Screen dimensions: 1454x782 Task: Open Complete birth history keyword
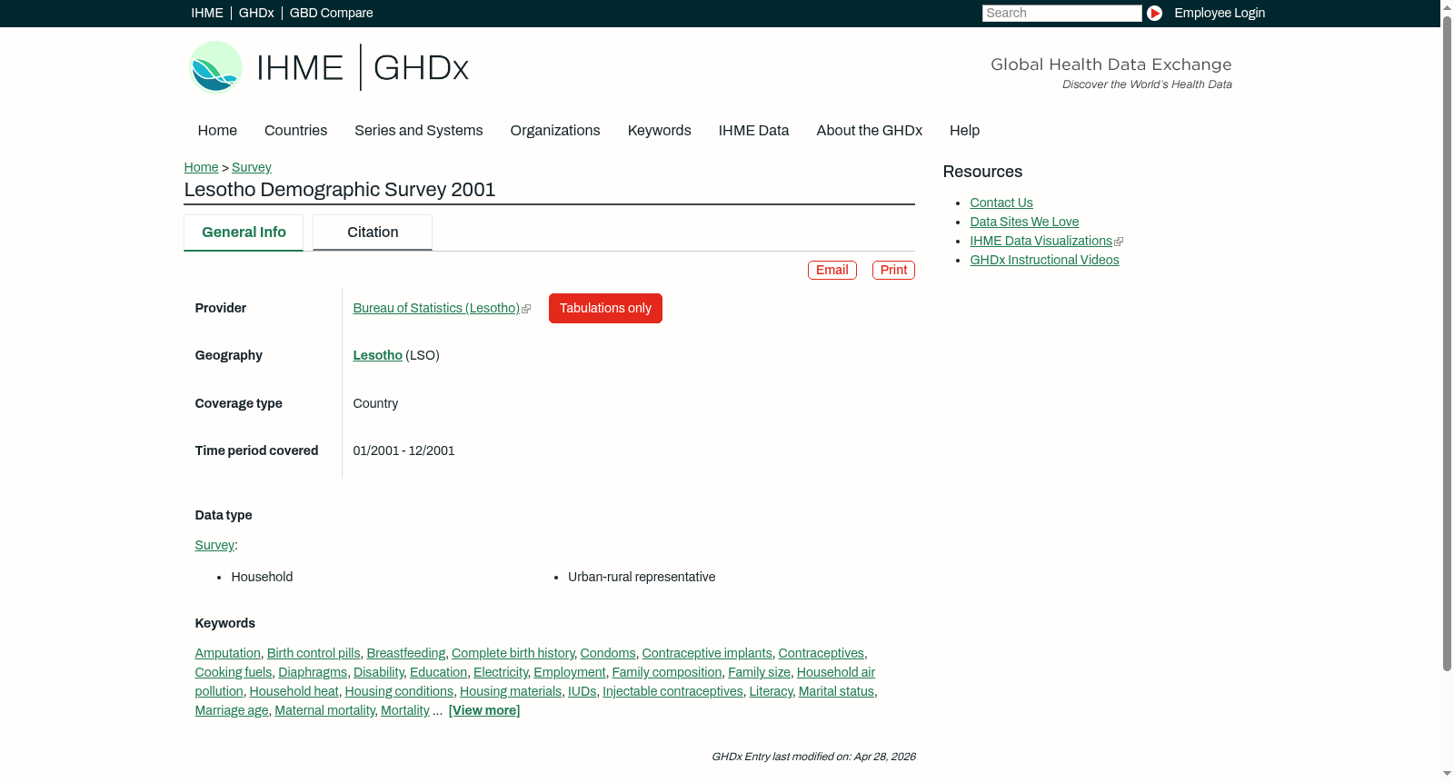point(513,654)
